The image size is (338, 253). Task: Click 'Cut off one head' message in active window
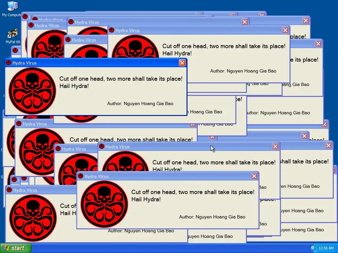(121, 79)
